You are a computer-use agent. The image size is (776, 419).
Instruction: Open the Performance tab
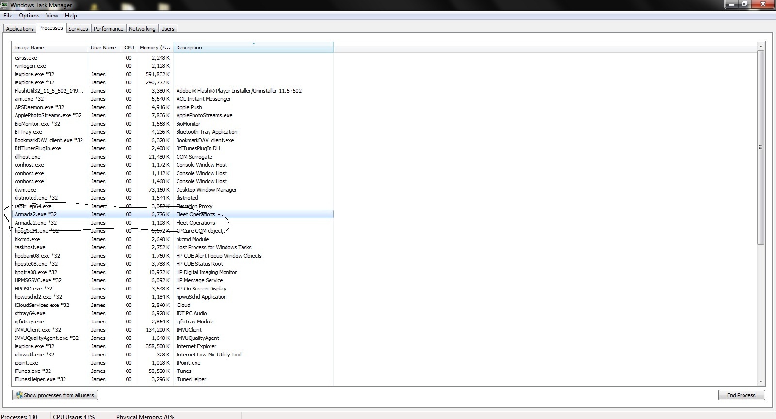(108, 29)
